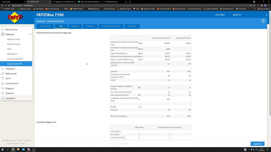The width and height of the screenshot is (271, 152).
Task: Open the Twitch bookmark
Action: pyautogui.click(x=136, y=9)
